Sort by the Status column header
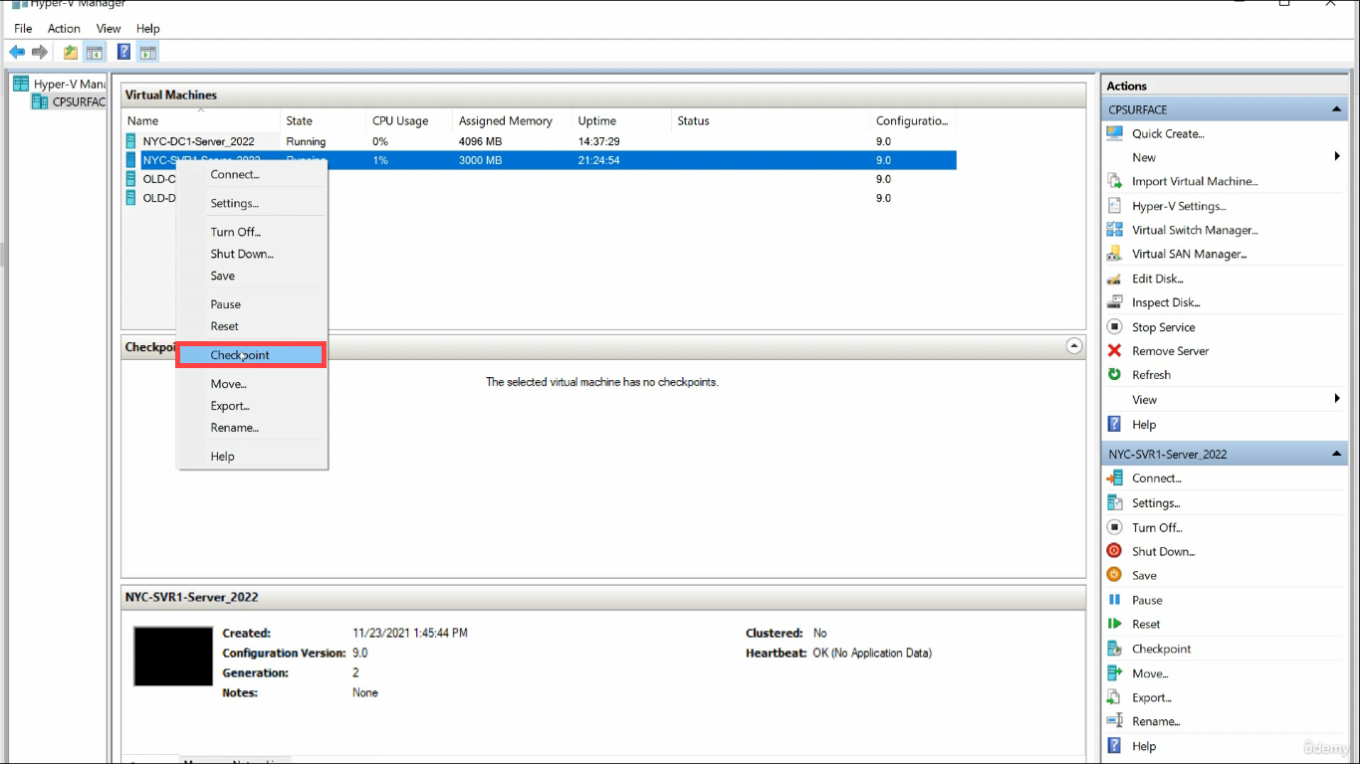 click(771, 120)
